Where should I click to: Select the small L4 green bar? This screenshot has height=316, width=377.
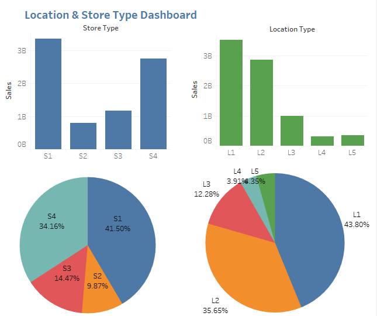coord(322,140)
